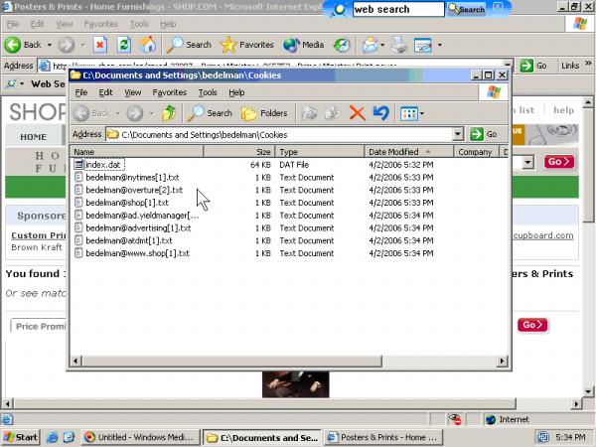Toggle Folders pane in Cookies window
Viewport: 596px width, 447px height.
click(x=264, y=113)
